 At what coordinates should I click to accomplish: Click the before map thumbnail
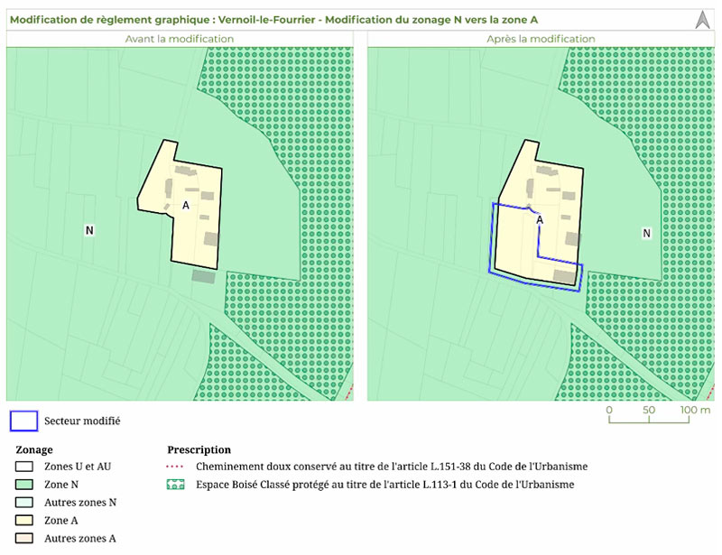pyautogui.click(x=180, y=224)
